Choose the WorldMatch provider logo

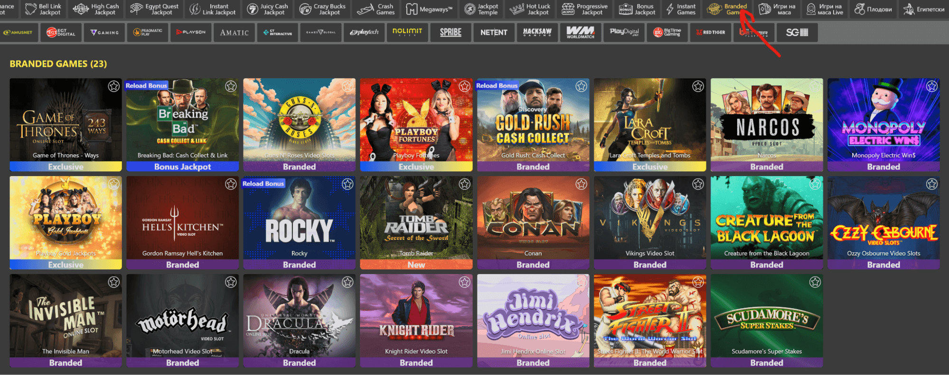pyautogui.click(x=580, y=33)
